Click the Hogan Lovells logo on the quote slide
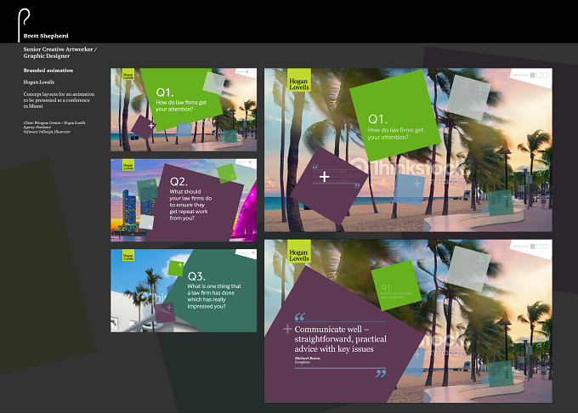 (x=299, y=252)
